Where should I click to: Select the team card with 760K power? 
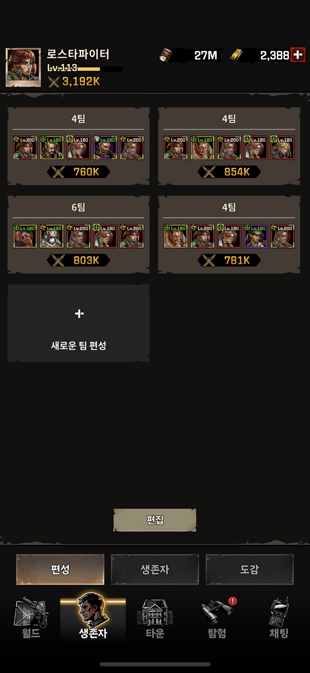pyautogui.click(x=79, y=146)
